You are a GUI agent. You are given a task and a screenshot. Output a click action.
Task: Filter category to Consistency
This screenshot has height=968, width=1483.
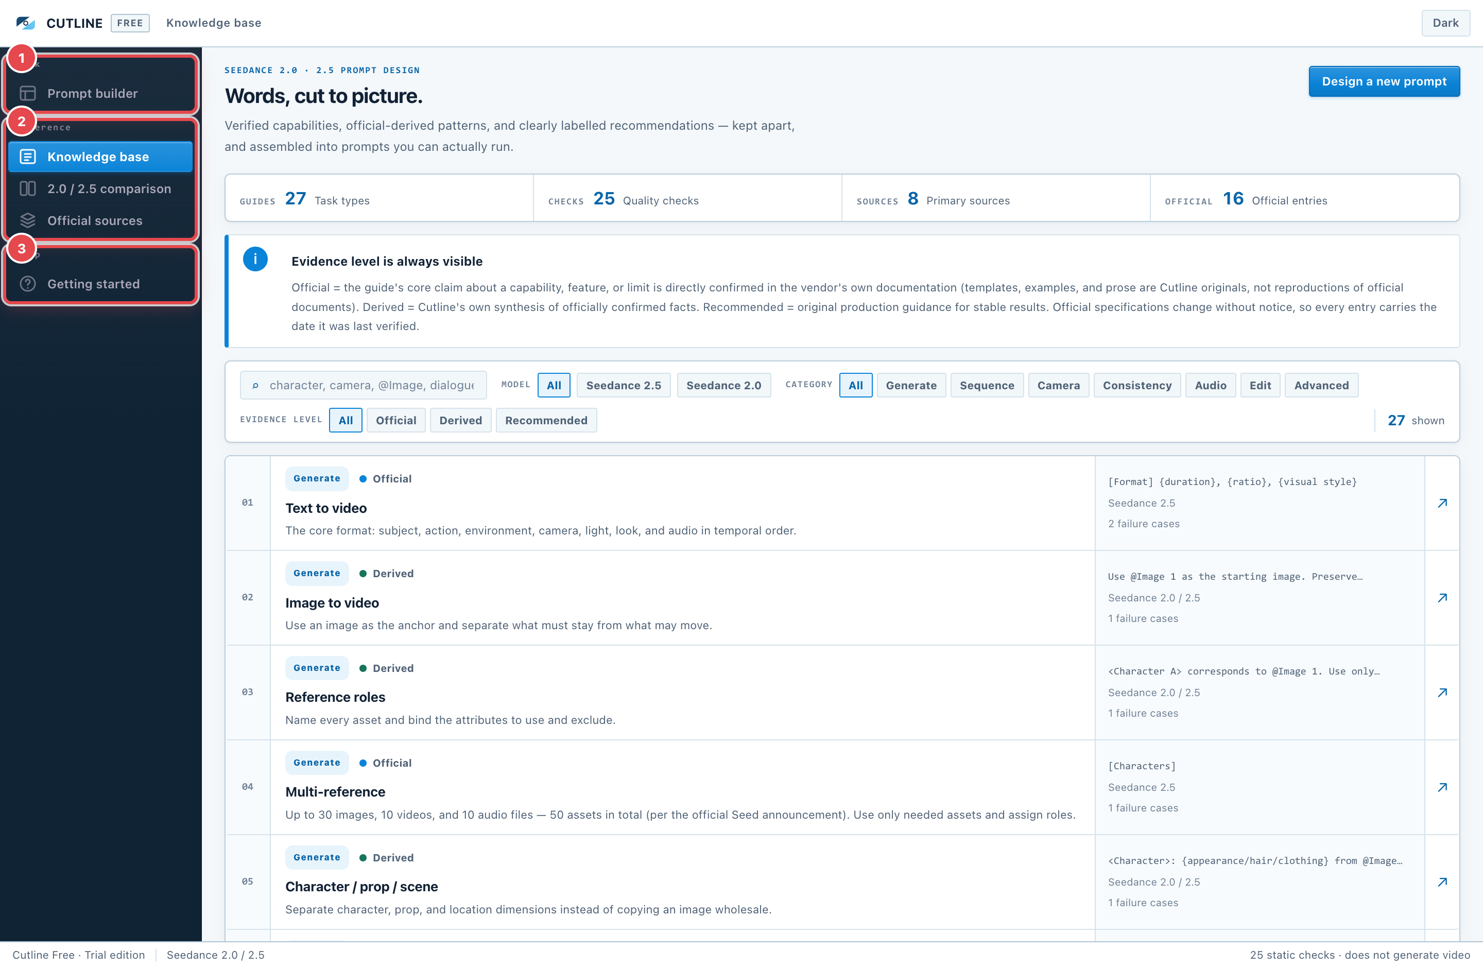click(1137, 386)
